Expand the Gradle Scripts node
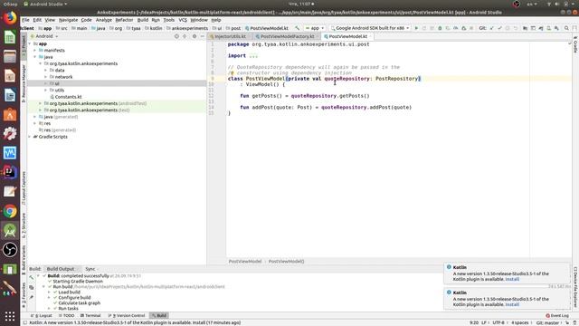579x326 pixels. point(30,137)
